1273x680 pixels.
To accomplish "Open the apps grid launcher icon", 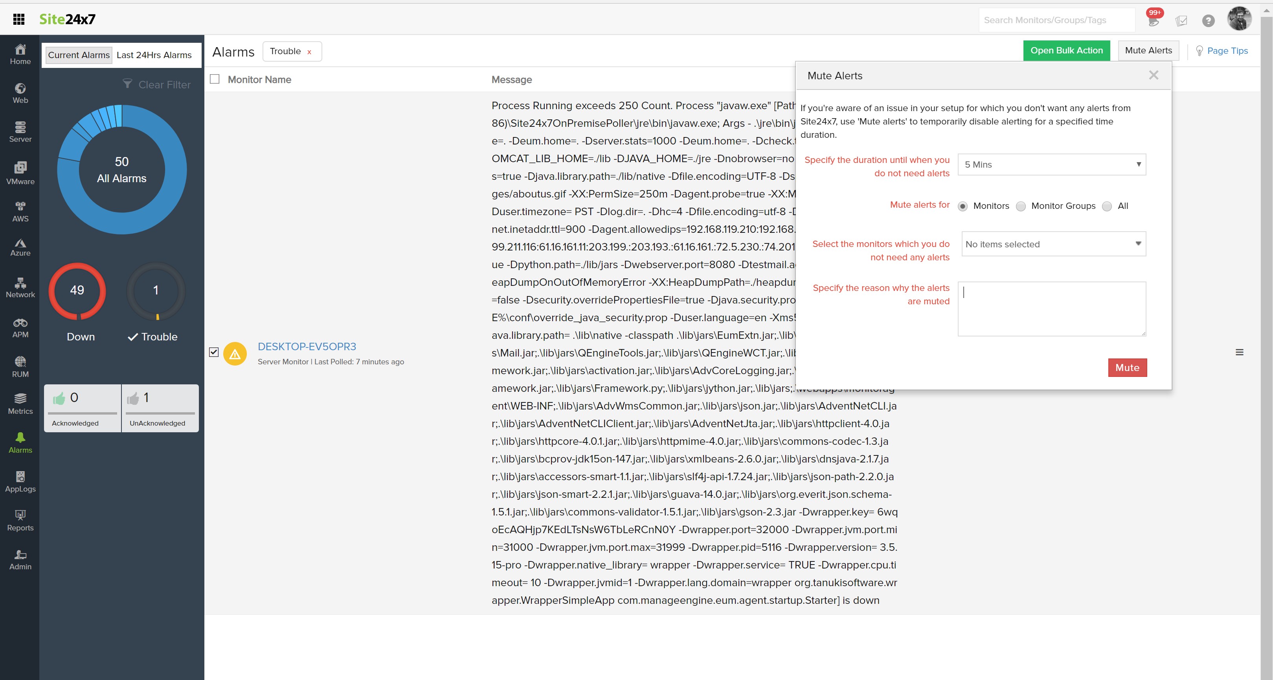I will point(19,19).
